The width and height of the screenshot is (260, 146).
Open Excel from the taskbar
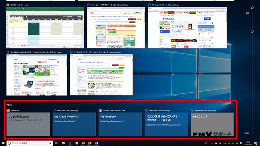coord(83,143)
